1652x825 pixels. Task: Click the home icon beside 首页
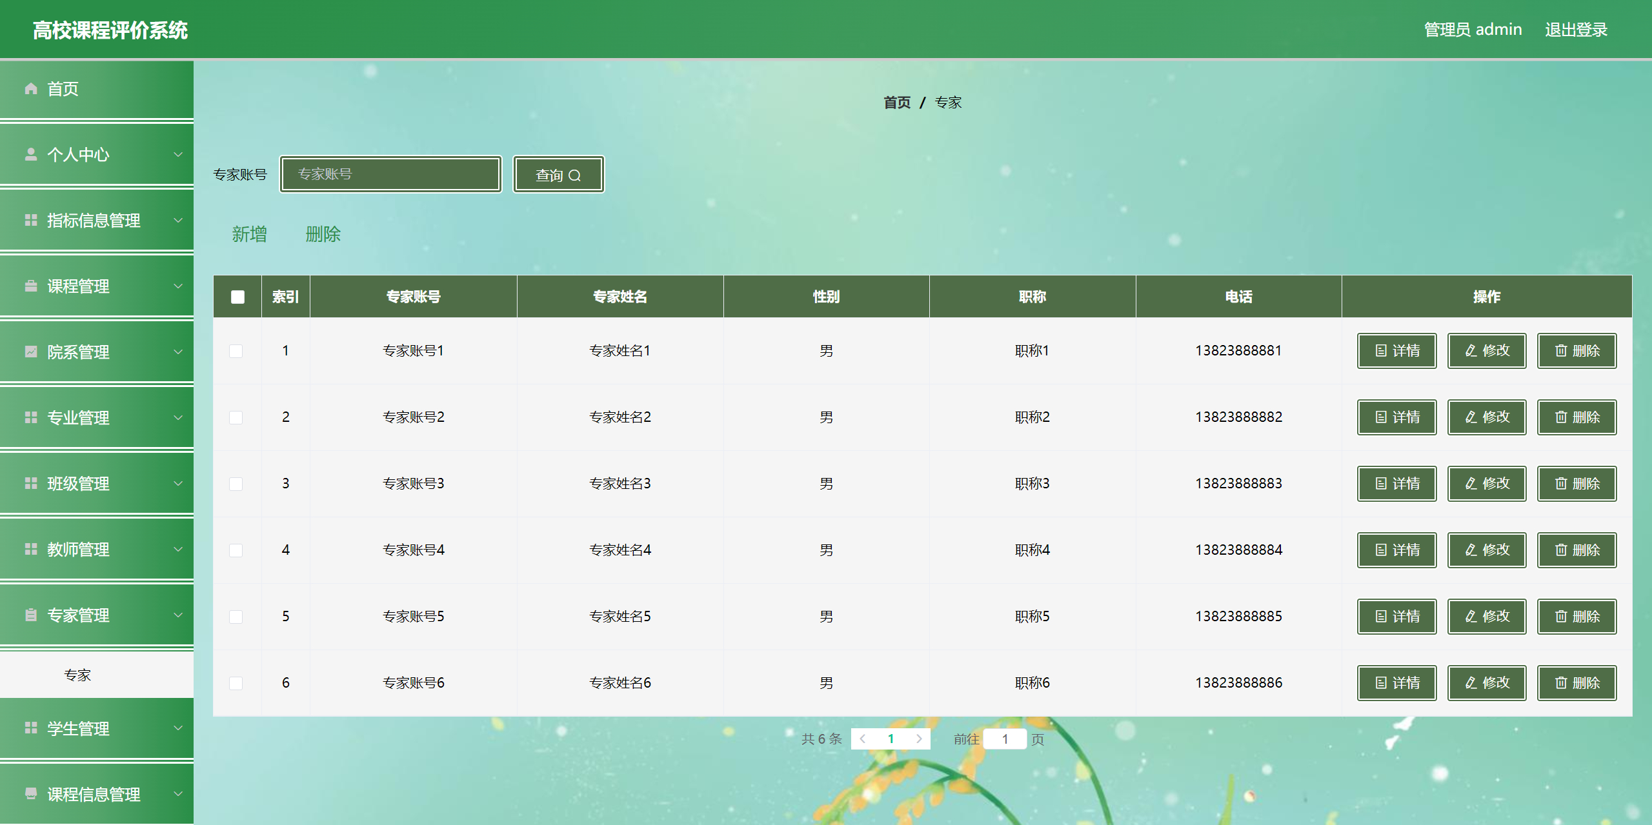[30, 88]
